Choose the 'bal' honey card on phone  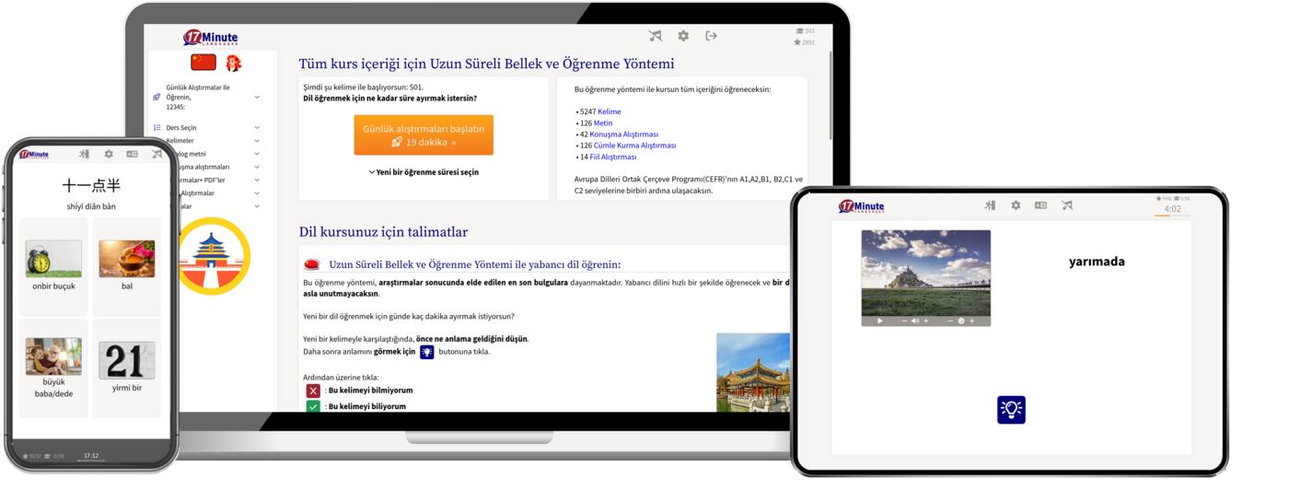(127, 267)
